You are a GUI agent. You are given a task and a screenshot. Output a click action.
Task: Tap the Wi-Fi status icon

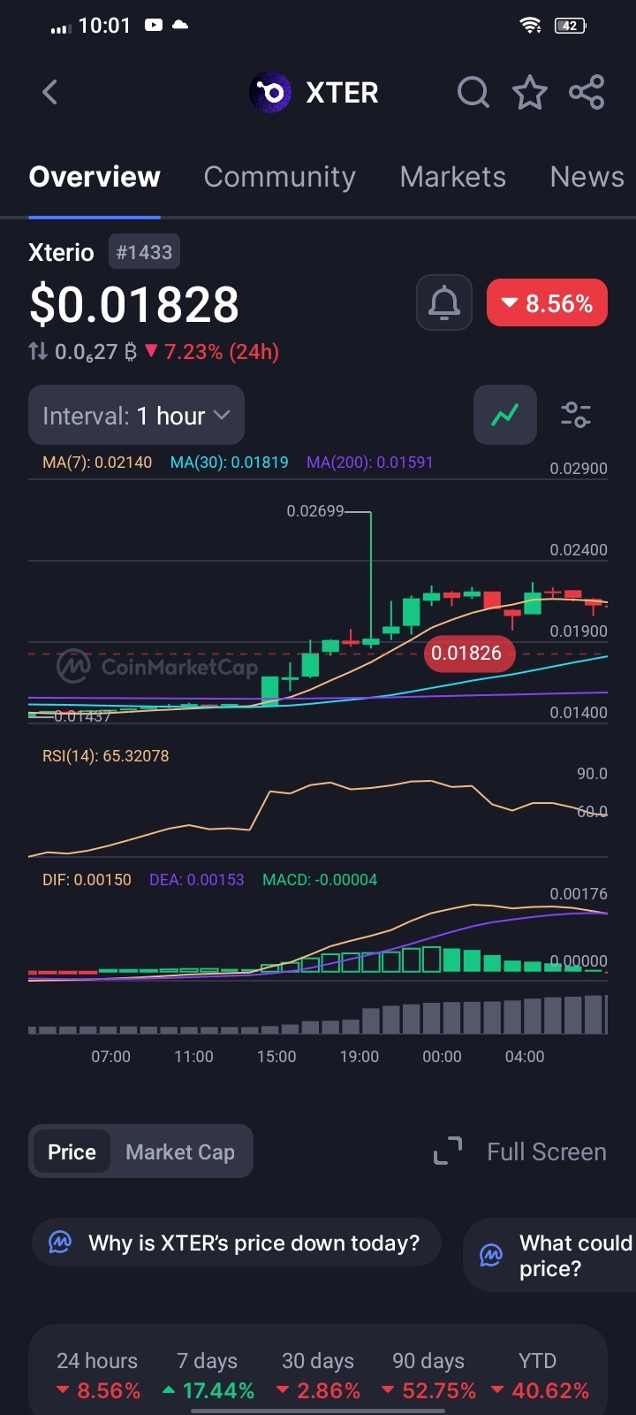[x=531, y=26]
